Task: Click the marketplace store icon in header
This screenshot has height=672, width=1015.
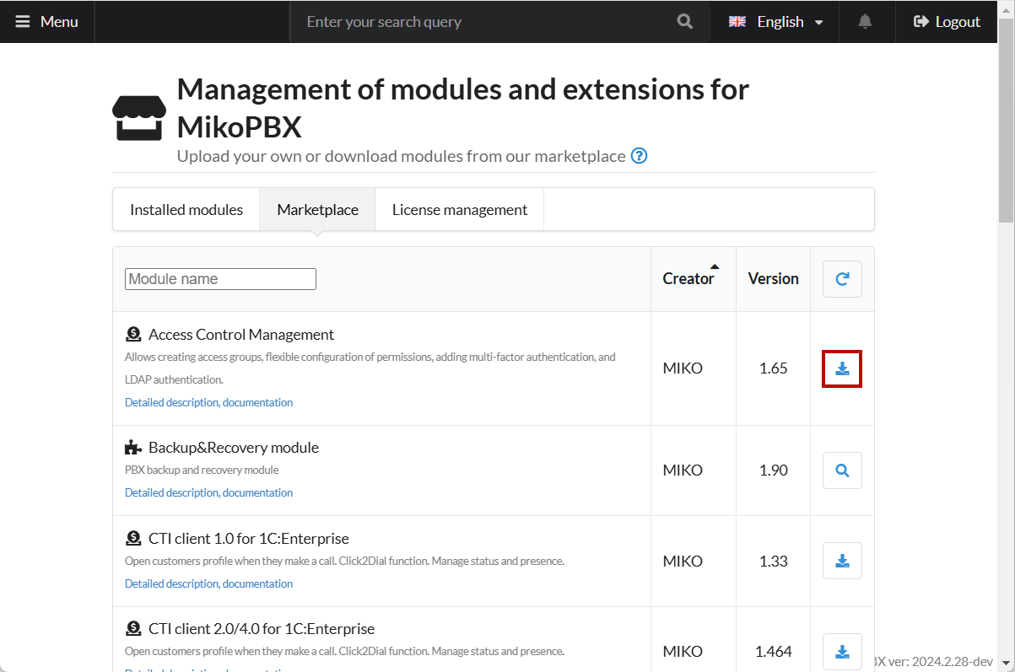Action: [x=139, y=118]
